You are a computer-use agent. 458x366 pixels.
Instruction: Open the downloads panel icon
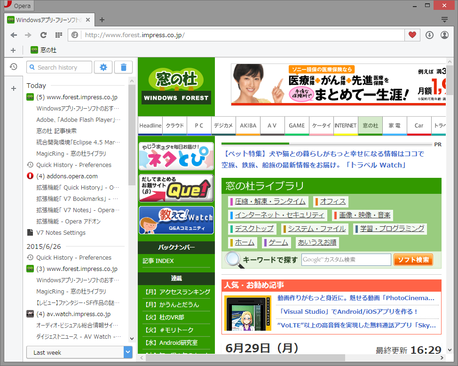[430, 34]
